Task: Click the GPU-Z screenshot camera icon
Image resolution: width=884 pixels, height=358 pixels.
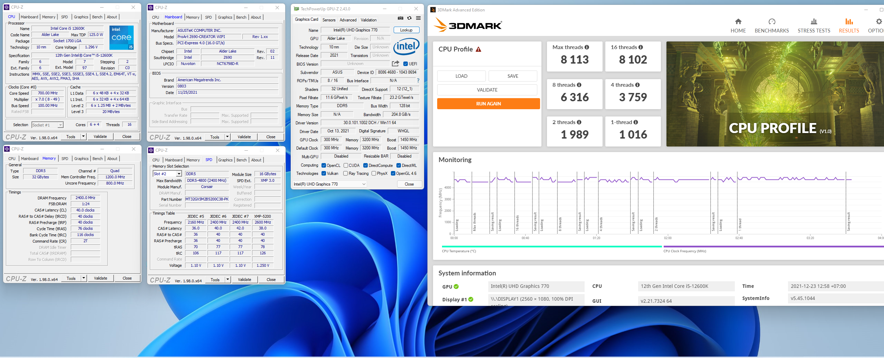Action: pyautogui.click(x=400, y=18)
